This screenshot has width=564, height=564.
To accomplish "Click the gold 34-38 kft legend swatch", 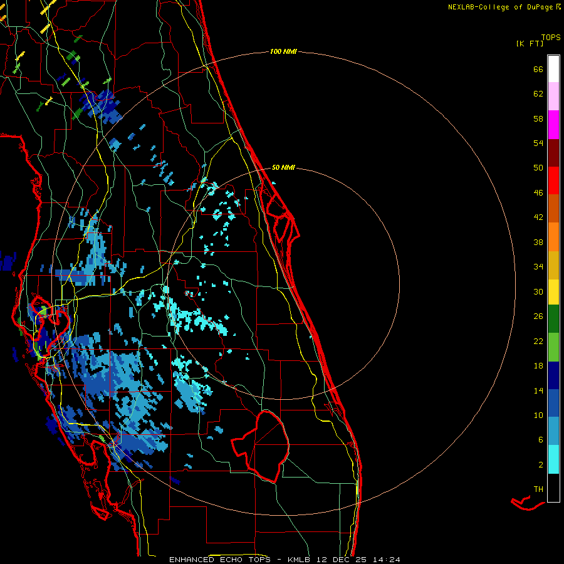I will tap(553, 265).
